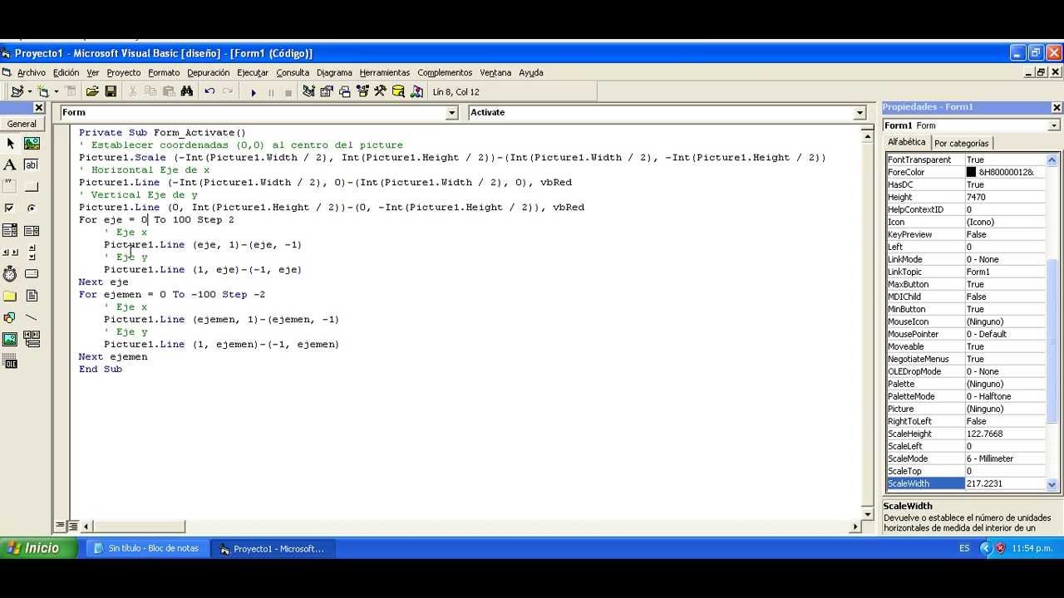The image size is (1064, 598).
Task: Click the Proyecto1 - Microsoft taskbar button
Action: (273, 548)
